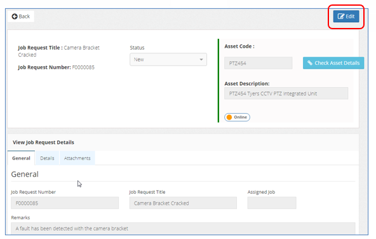Screen dimensions: 376x239
Task: Click the Asset Description field
Action: point(286,93)
